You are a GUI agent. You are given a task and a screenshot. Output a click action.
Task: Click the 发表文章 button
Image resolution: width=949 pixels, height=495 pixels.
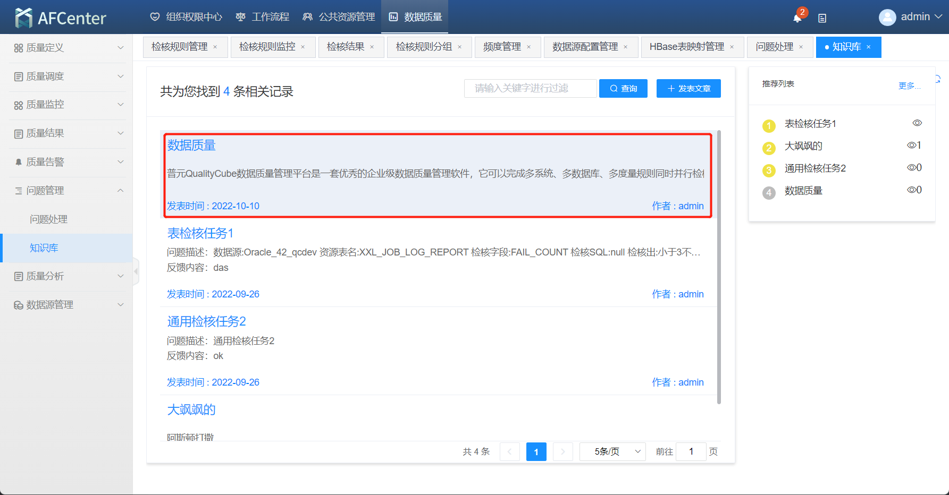tap(688, 89)
